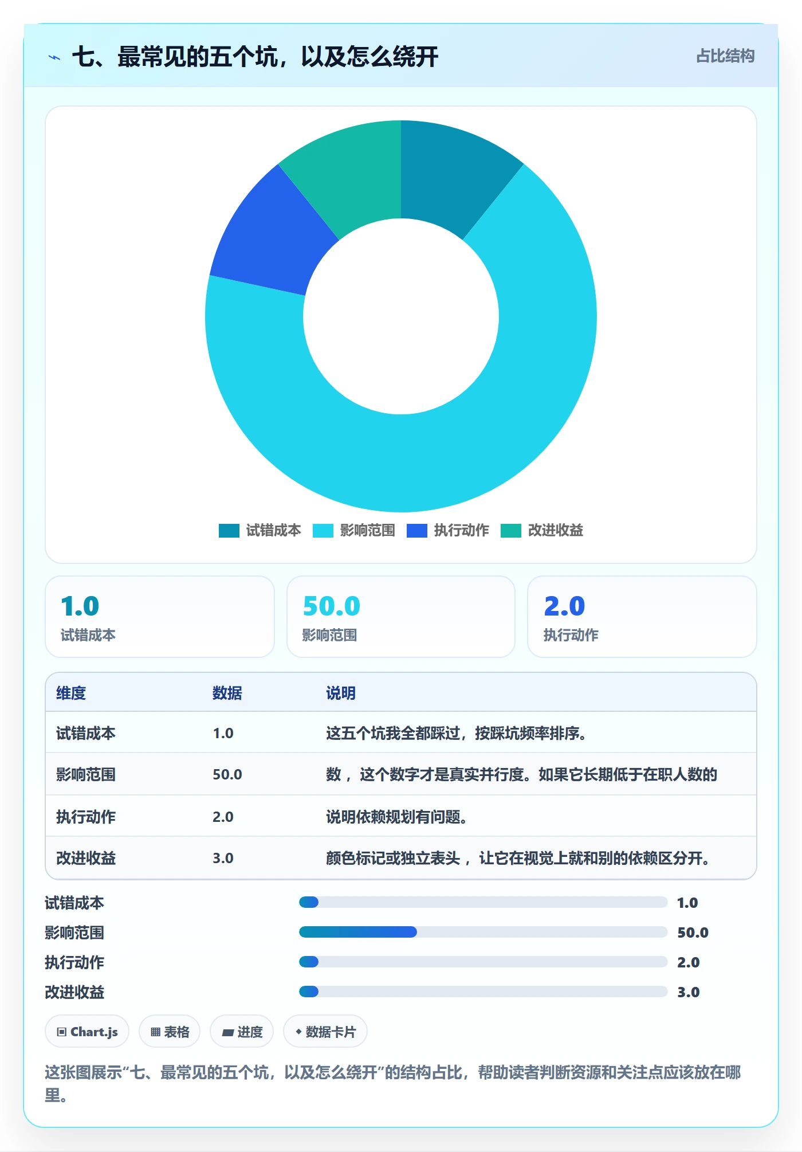Toggle the 执行动作 legend entry
This screenshot has width=802, height=1152.
click(448, 531)
